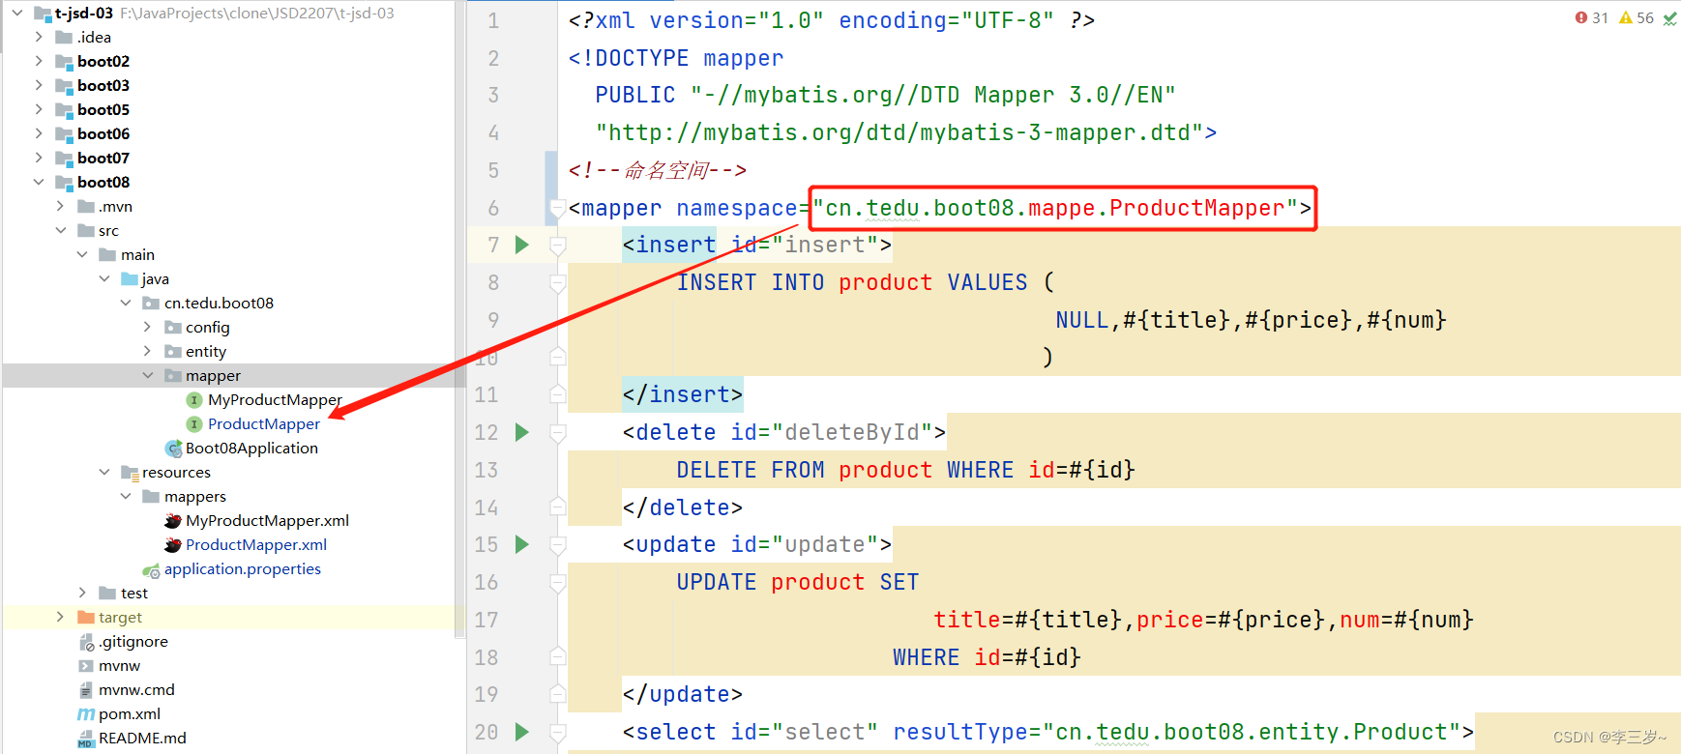
Task: Click the green run gutter icon on line 15
Action: (522, 544)
